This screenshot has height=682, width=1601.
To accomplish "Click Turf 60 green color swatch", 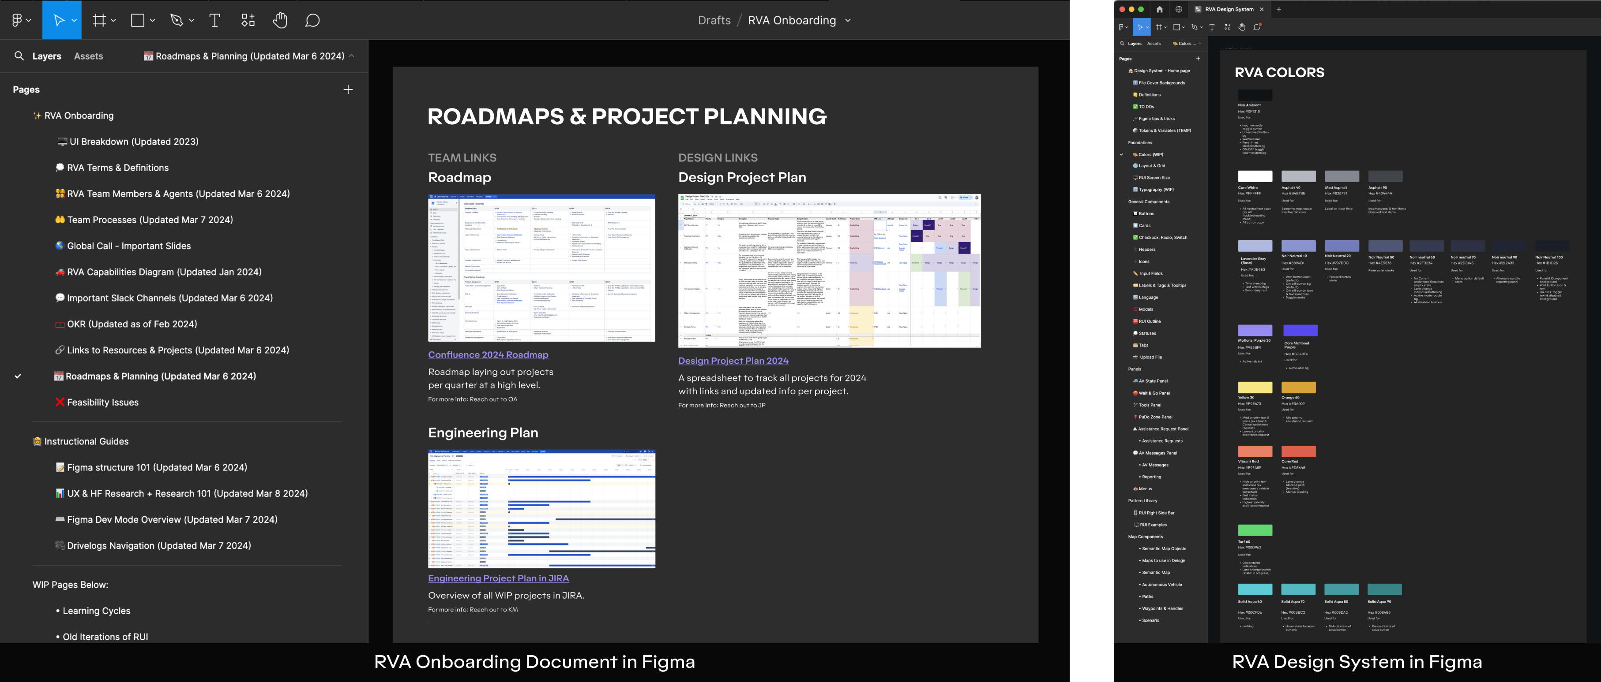I will click(1255, 530).
